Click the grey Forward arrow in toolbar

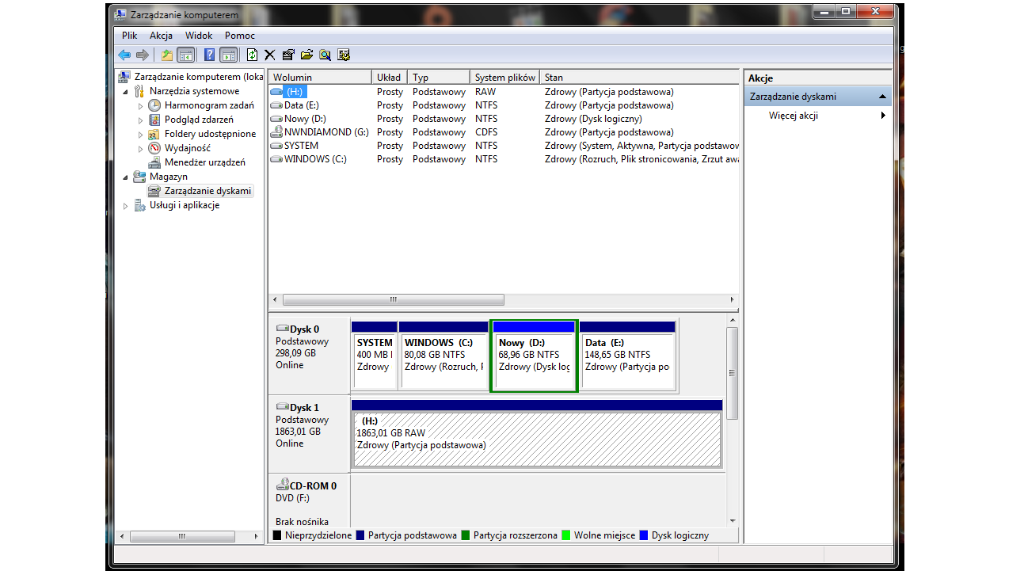click(143, 55)
